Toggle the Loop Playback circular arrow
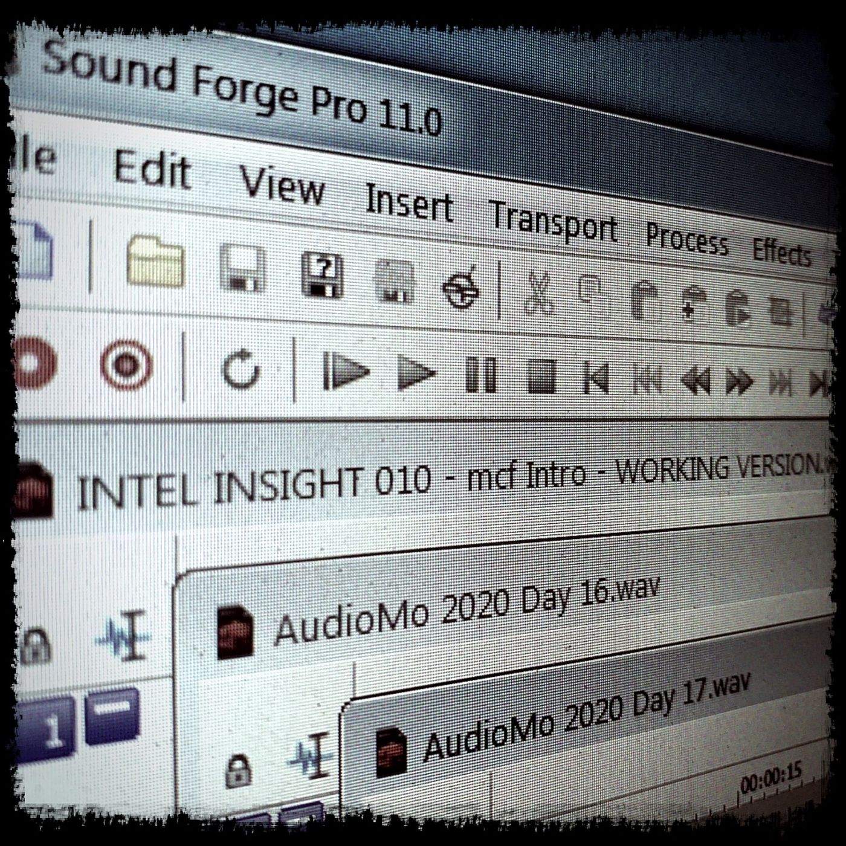 click(x=241, y=368)
